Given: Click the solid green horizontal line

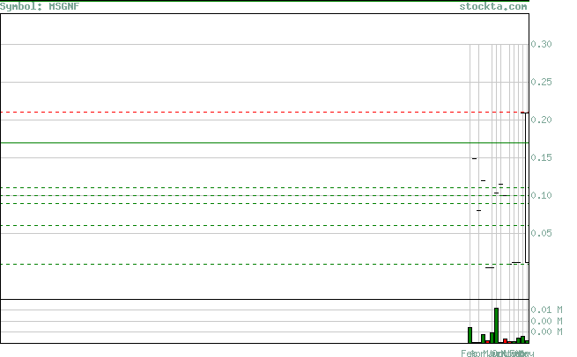Looking at the screenshot, I should click(x=264, y=142).
